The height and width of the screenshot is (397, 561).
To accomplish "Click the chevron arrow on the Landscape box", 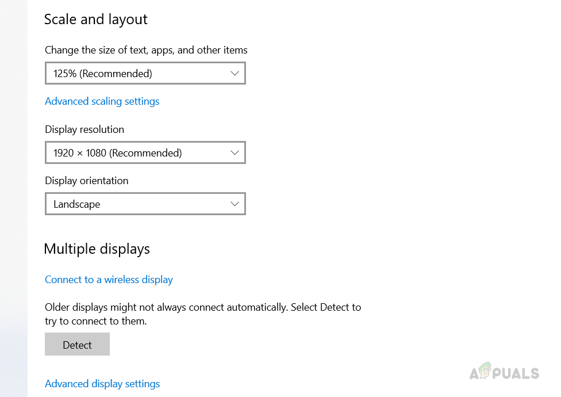I will point(235,204).
